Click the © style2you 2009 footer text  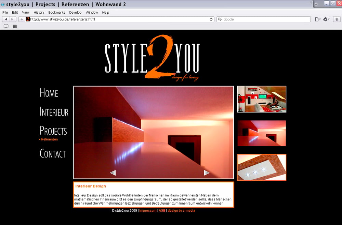coord(124,211)
